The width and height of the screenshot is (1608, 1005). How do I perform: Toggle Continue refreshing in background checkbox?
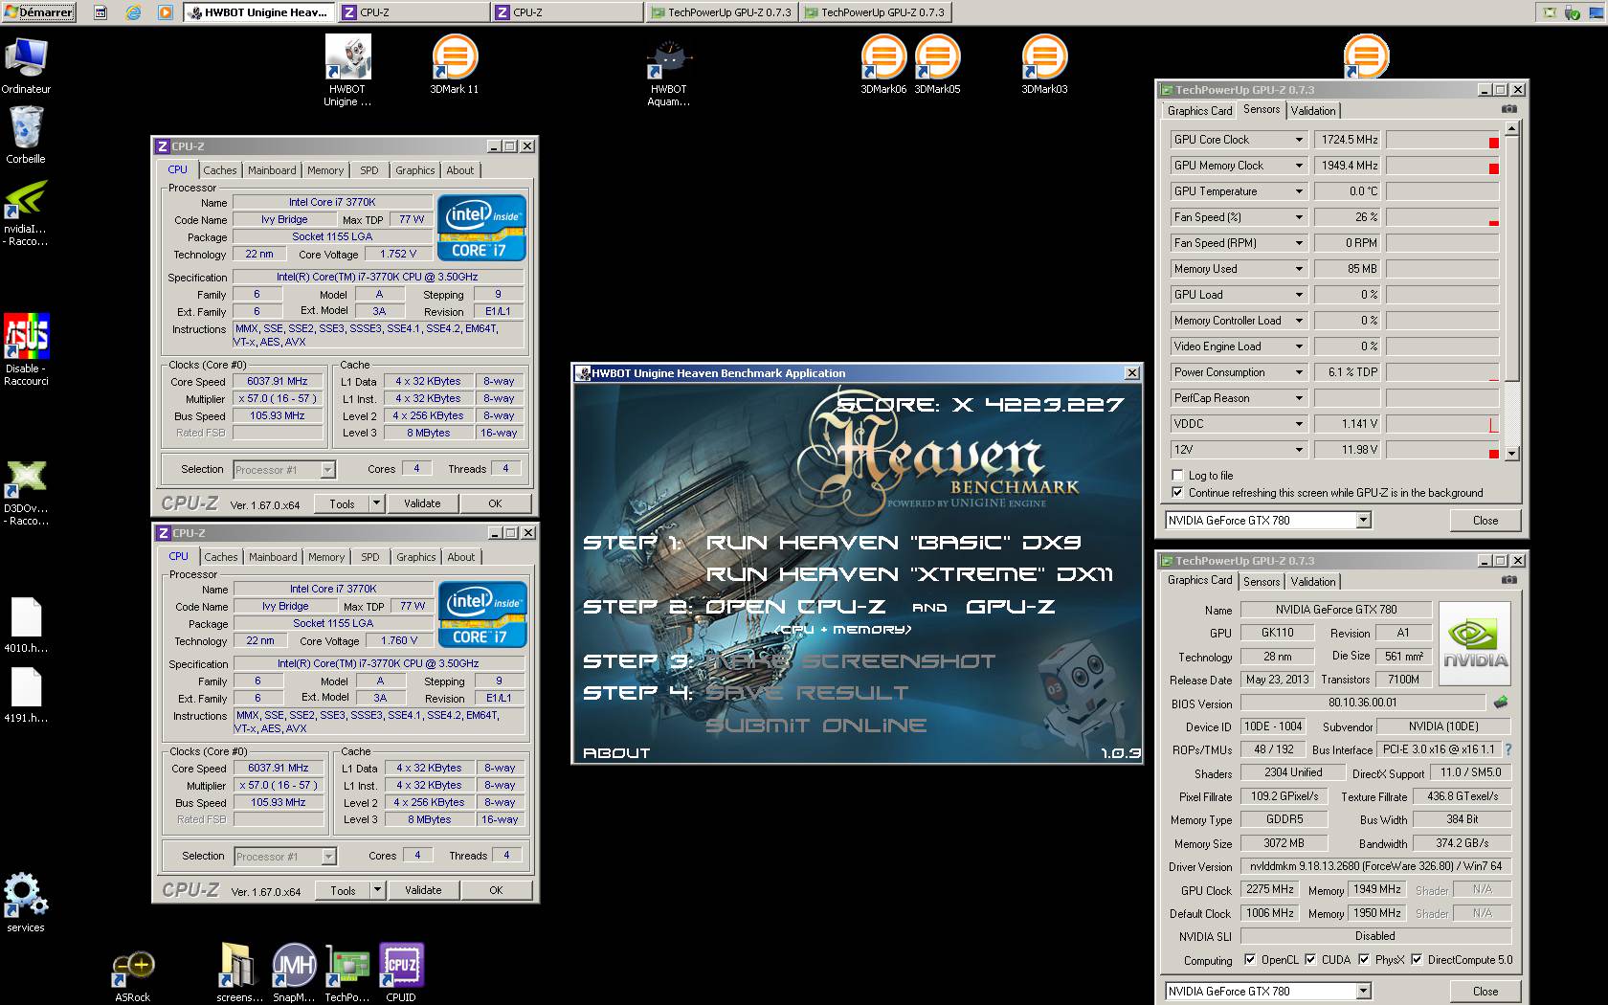[1178, 492]
